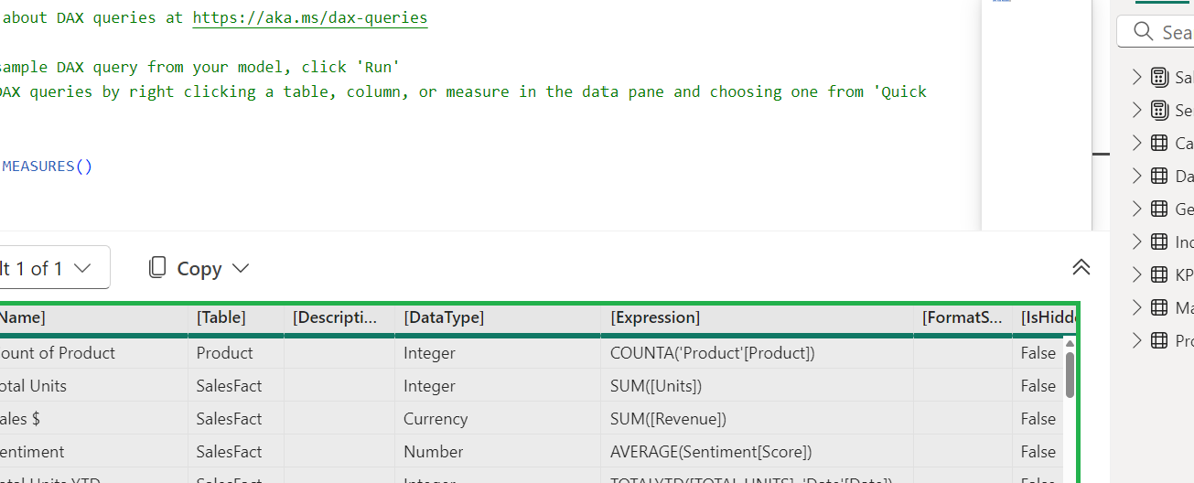Collapse results pane with double chevron
Image resolution: width=1194 pixels, height=483 pixels.
[1081, 267]
